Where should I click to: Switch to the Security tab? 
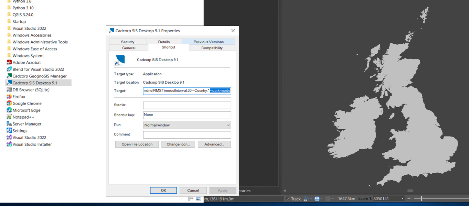(x=128, y=42)
